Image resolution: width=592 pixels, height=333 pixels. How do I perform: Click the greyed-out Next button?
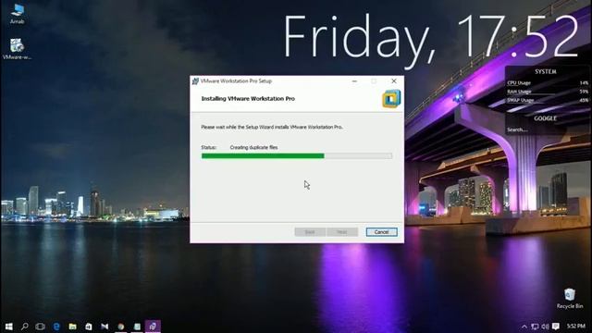(x=342, y=232)
